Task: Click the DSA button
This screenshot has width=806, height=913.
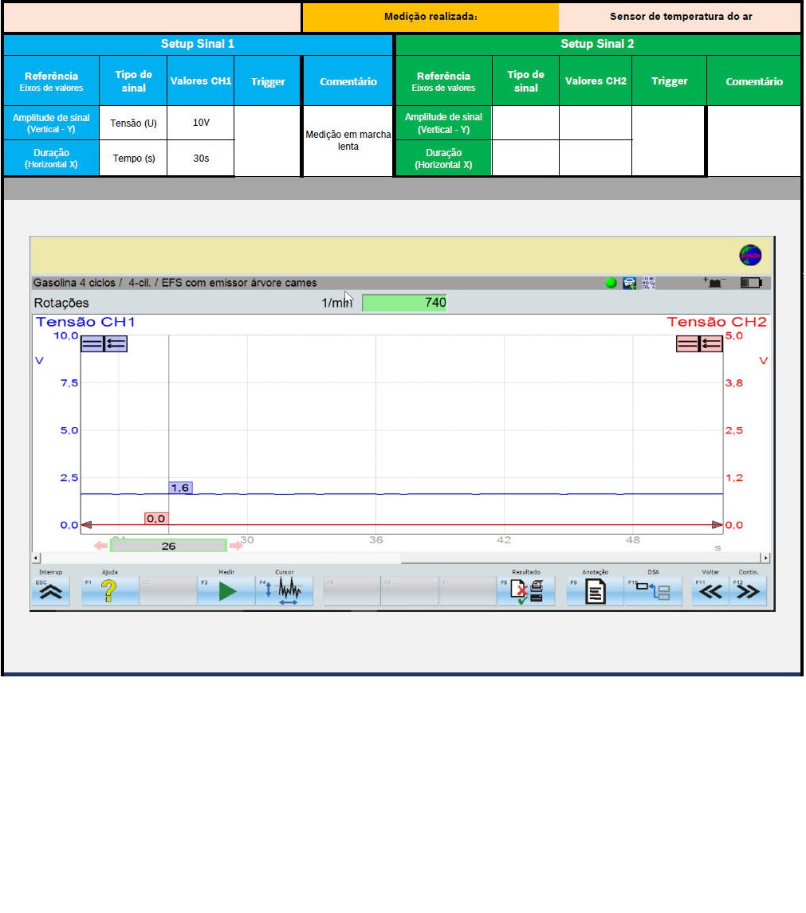Action: [653, 592]
